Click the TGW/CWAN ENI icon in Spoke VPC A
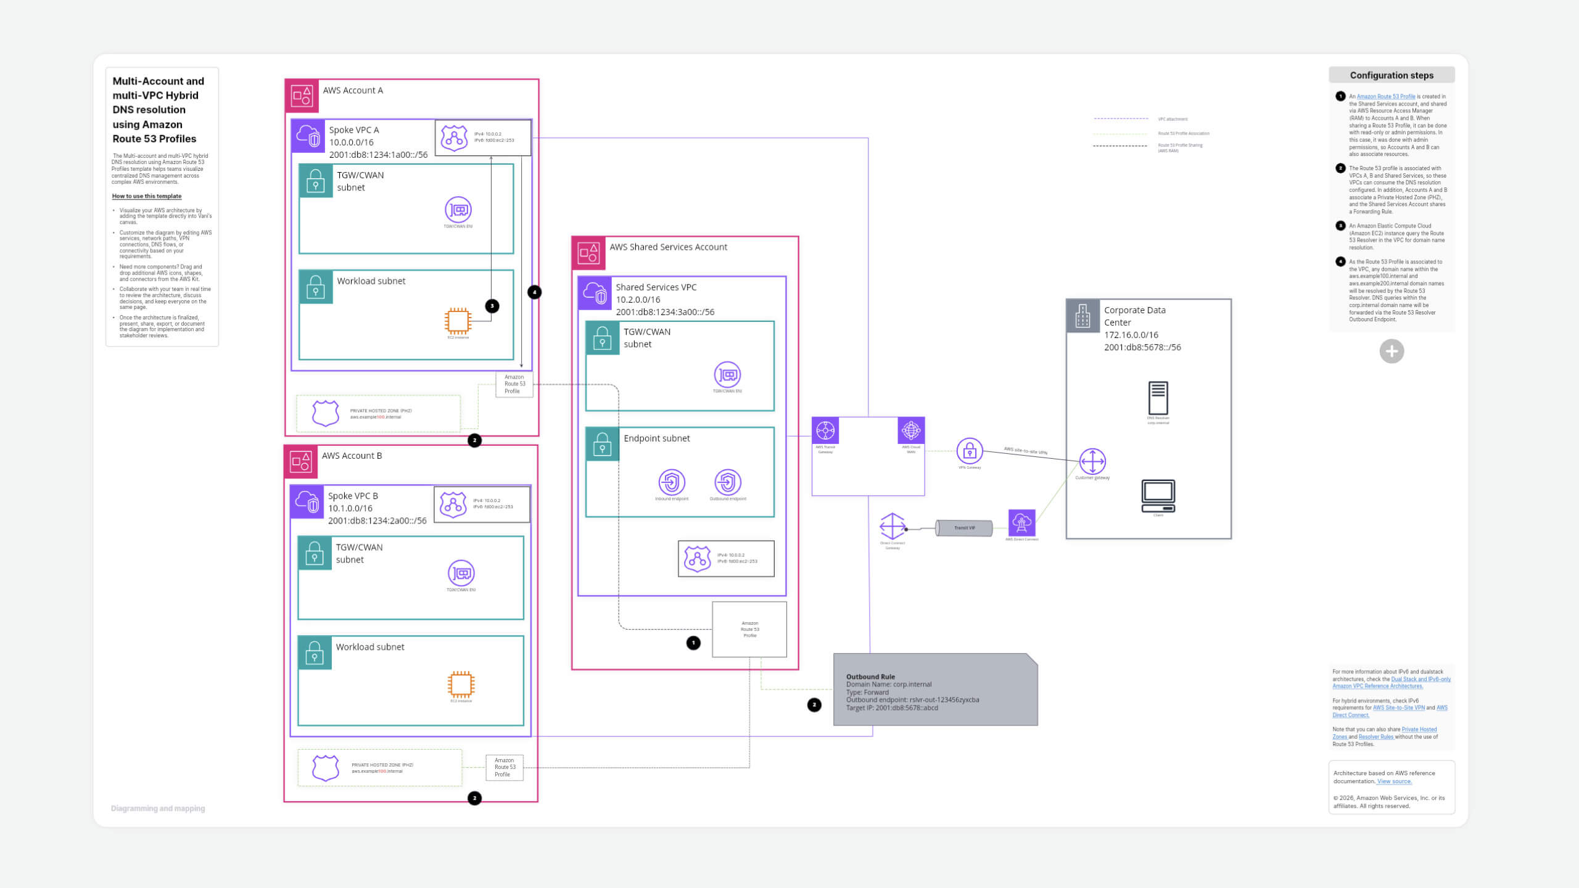 tap(458, 210)
